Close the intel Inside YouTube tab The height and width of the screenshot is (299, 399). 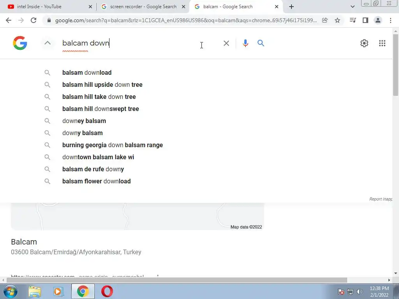pos(90,7)
